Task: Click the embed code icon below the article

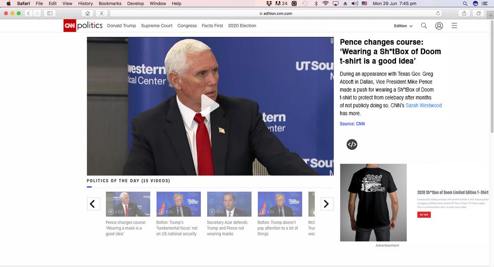Action: pos(352,144)
